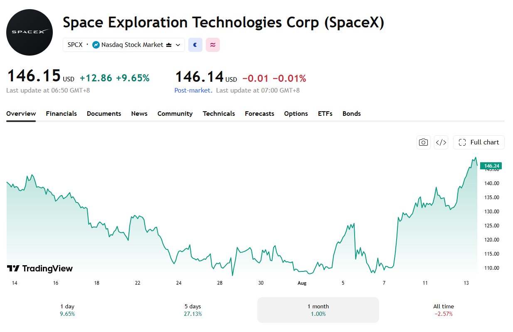Click the Nasdaq exchange icon
This screenshot has width=513, height=332.
tap(96, 45)
